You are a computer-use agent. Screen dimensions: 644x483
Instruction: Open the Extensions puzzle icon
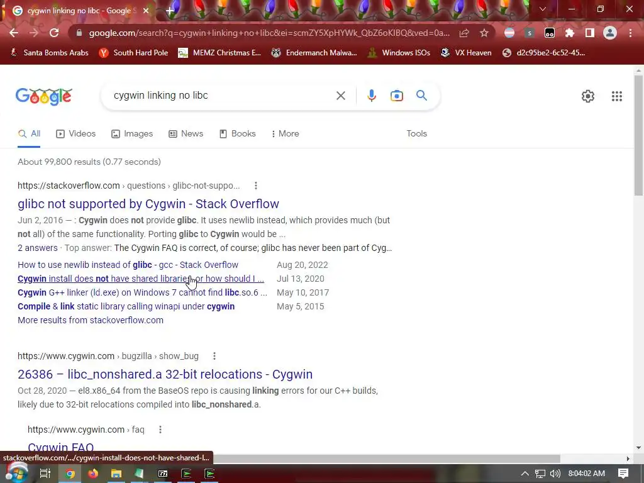[x=570, y=33]
